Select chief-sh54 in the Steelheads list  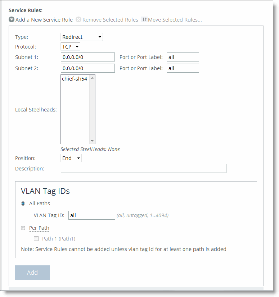(75, 79)
